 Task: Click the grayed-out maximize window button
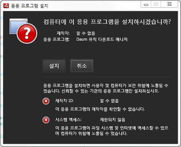click(156, 4)
